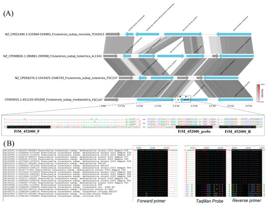Click the leftmost gray gene arrow in novicida track
267x205 pixels.
pos(113,34)
